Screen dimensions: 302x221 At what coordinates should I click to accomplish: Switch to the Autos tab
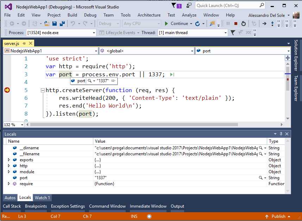pos(10,197)
